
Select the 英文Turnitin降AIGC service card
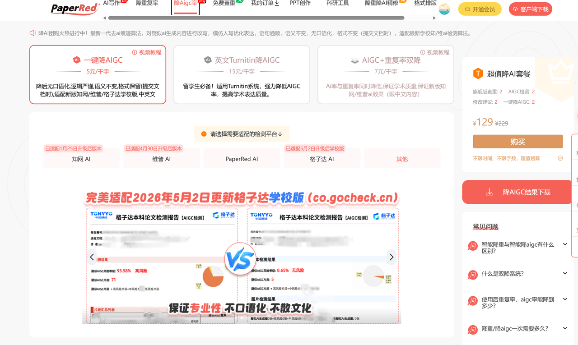242,74
